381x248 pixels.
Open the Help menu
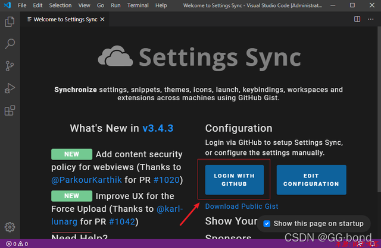161,5
